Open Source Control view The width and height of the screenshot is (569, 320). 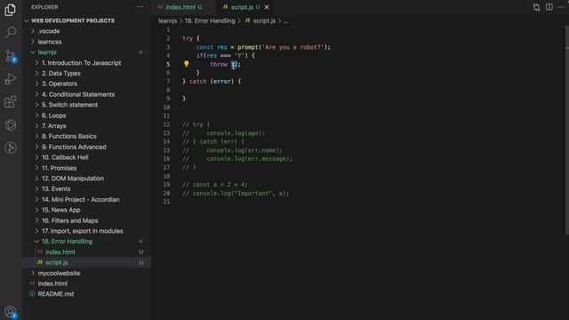pos(10,56)
